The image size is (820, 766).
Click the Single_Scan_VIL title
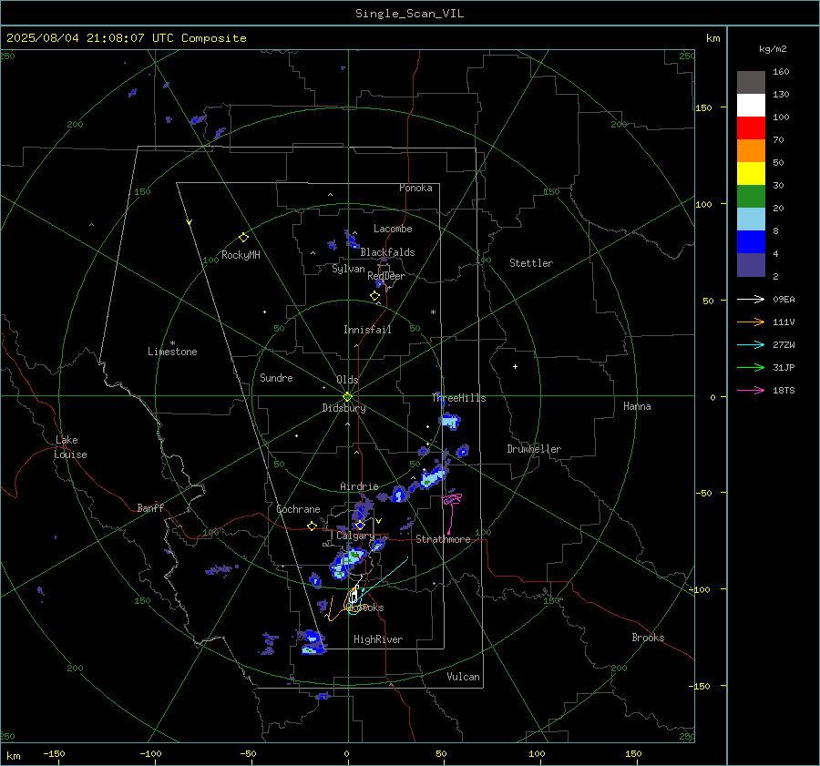tap(409, 14)
